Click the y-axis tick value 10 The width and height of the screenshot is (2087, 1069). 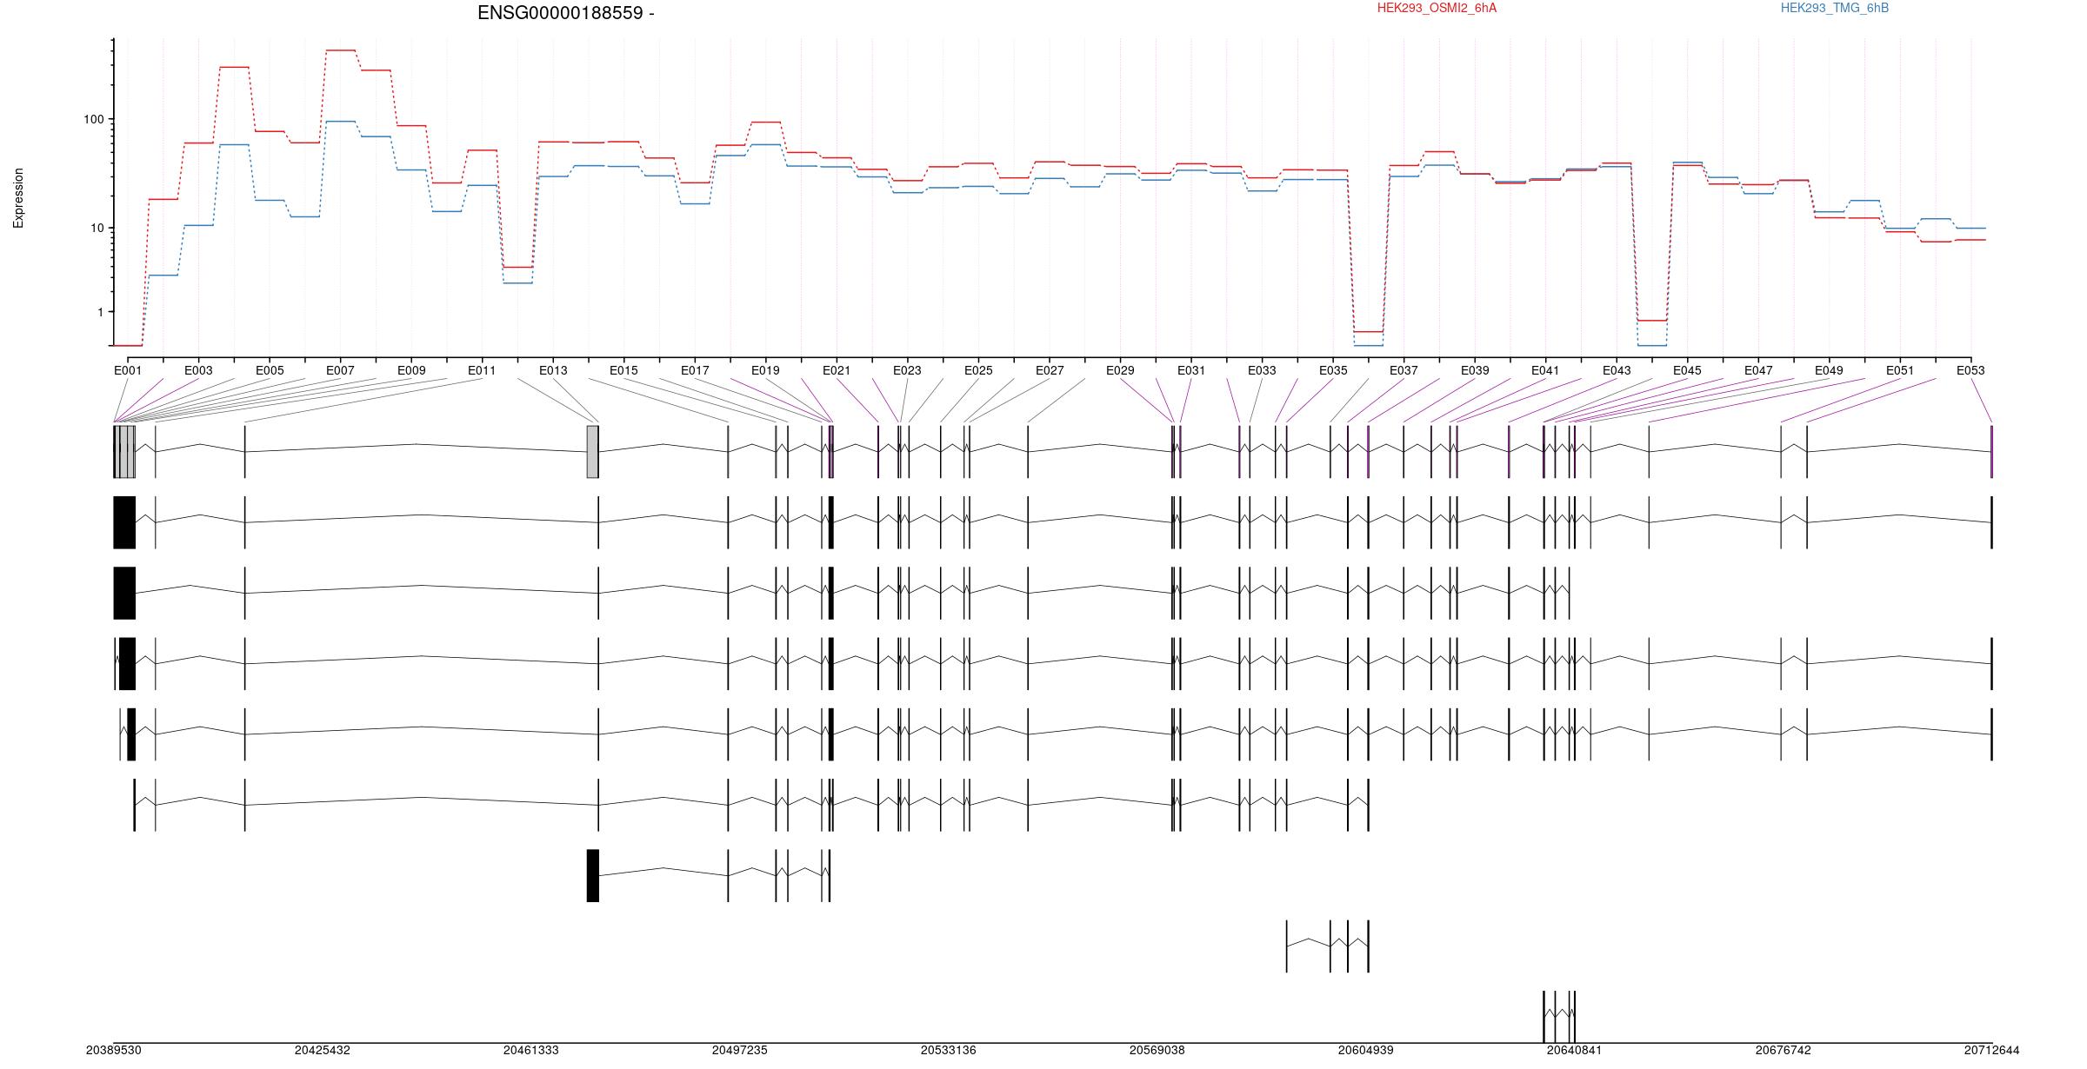[97, 228]
